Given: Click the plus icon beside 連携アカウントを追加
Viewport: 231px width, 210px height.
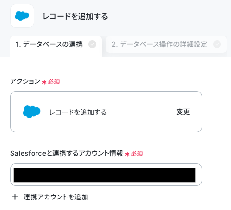Looking at the screenshot, I should pyautogui.click(x=15, y=197).
